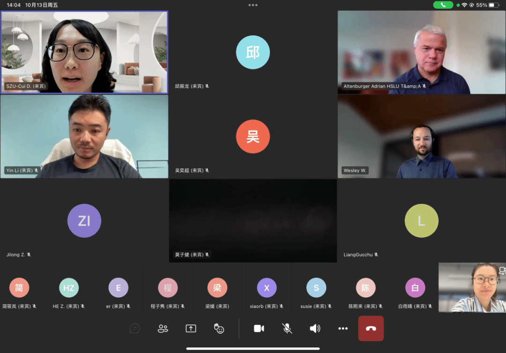Viewport: 506px width, 353px height.
Task: Open more options in the call toolbar
Action: click(343, 329)
